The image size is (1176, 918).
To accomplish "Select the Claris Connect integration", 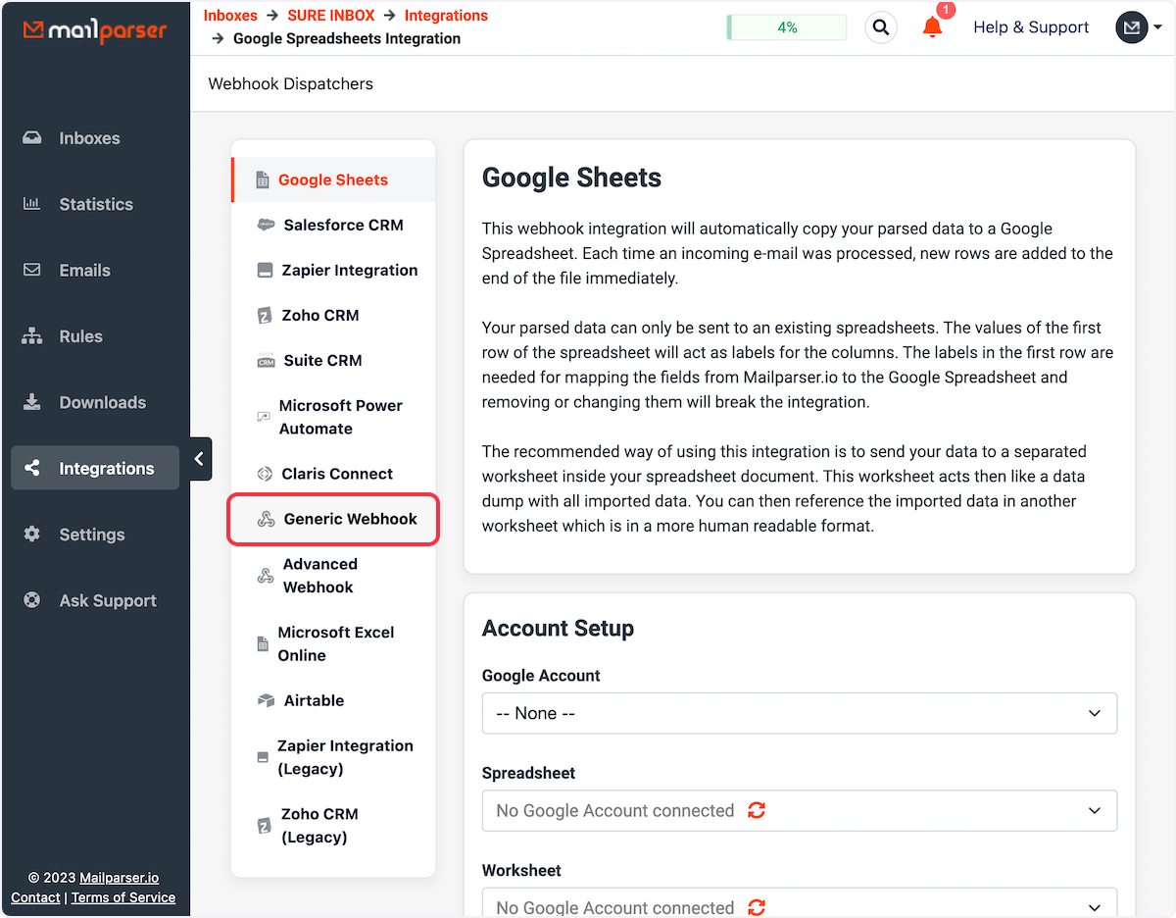I will point(333,474).
